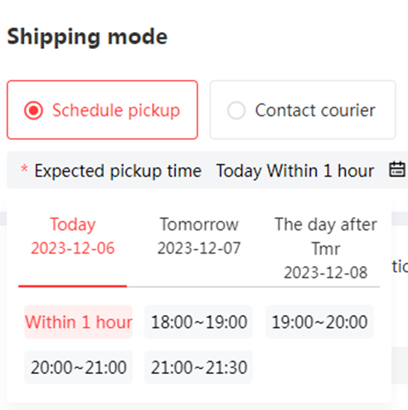The height and width of the screenshot is (410, 408).
Task: Select the 'Within 1 hour' time slot
Action: pos(79,322)
